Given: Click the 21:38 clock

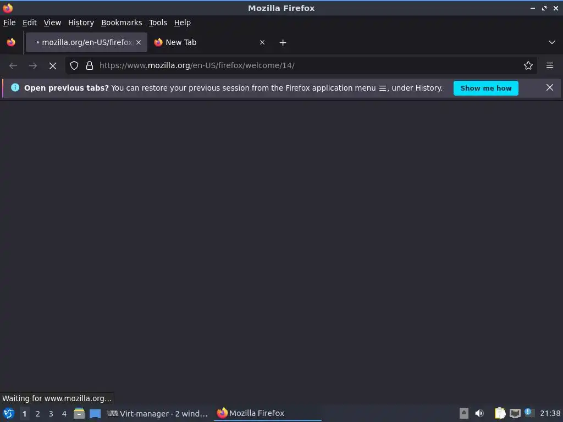Looking at the screenshot, I should pos(550,414).
